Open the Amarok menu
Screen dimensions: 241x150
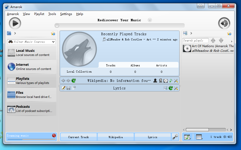13,14
